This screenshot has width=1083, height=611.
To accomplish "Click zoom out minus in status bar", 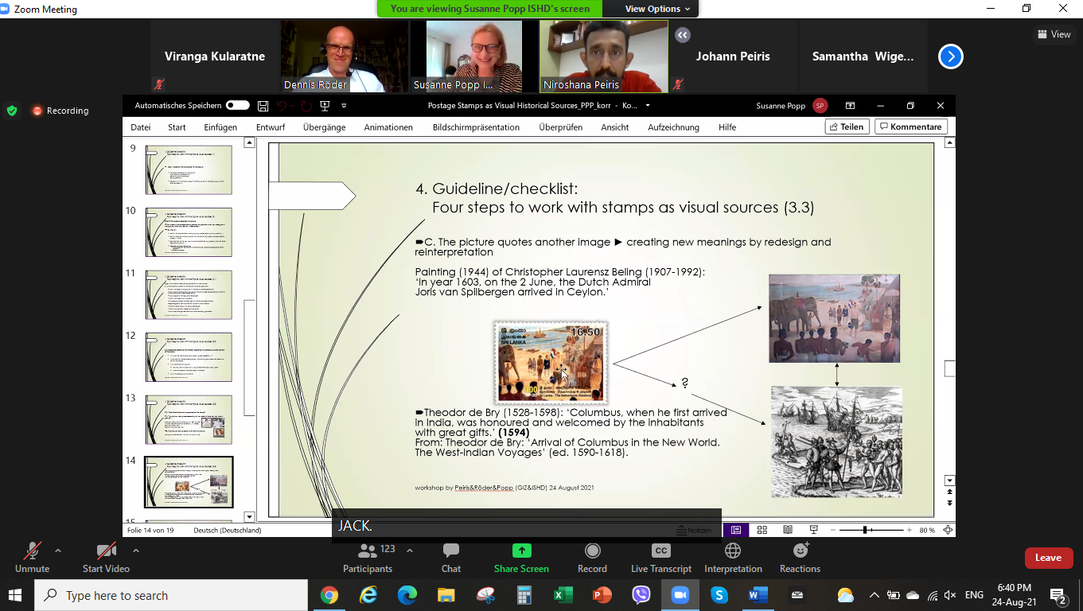I will 833,530.
